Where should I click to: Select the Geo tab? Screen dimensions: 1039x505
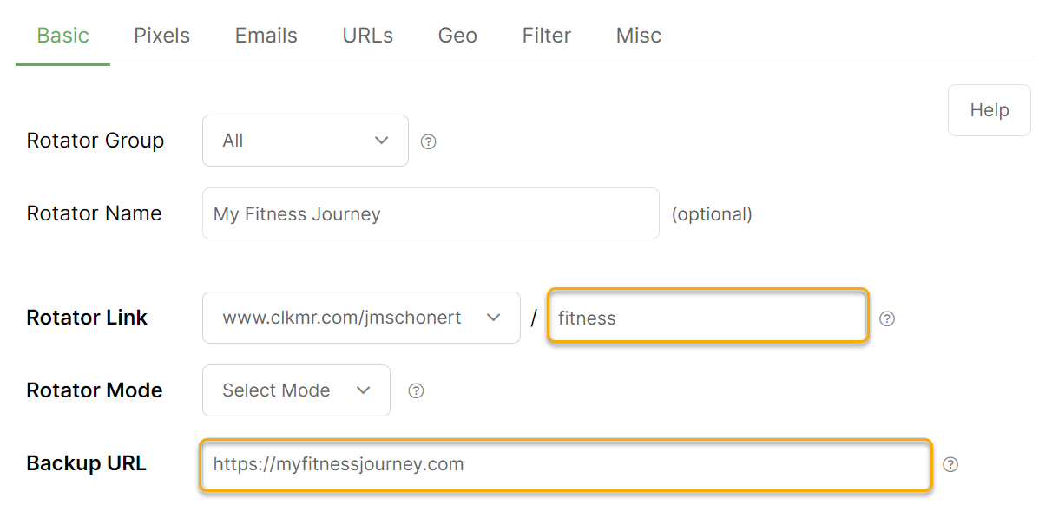pyautogui.click(x=457, y=35)
